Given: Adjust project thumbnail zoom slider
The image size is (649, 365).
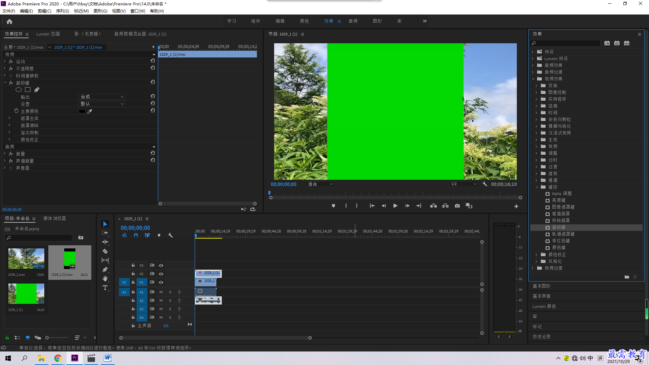Looking at the screenshot, I should (47, 338).
